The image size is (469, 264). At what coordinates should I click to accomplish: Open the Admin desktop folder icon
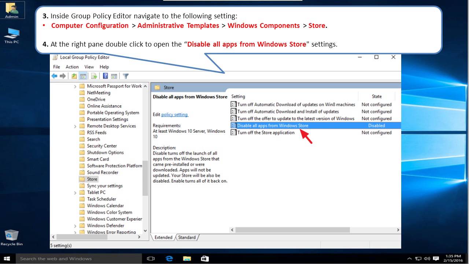(12, 10)
